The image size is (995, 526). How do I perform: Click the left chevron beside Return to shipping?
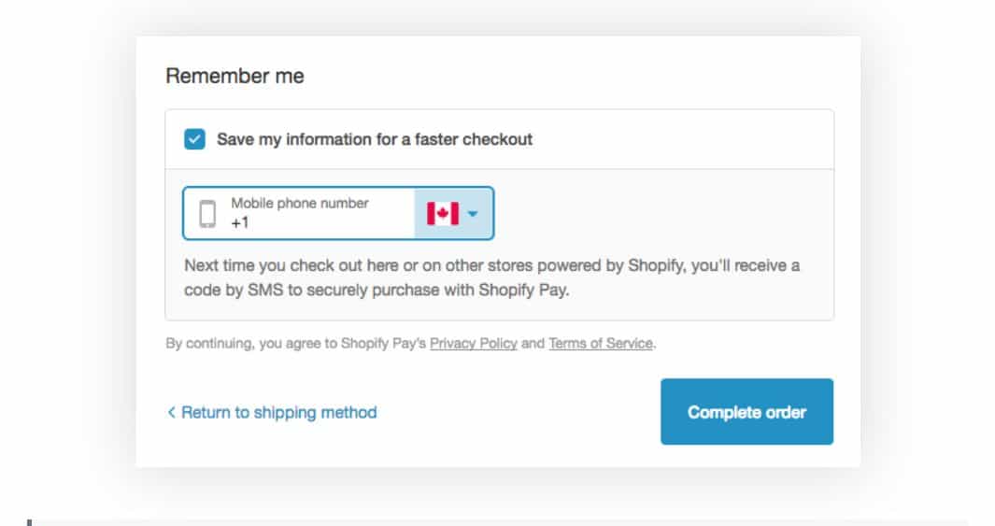[x=171, y=412]
